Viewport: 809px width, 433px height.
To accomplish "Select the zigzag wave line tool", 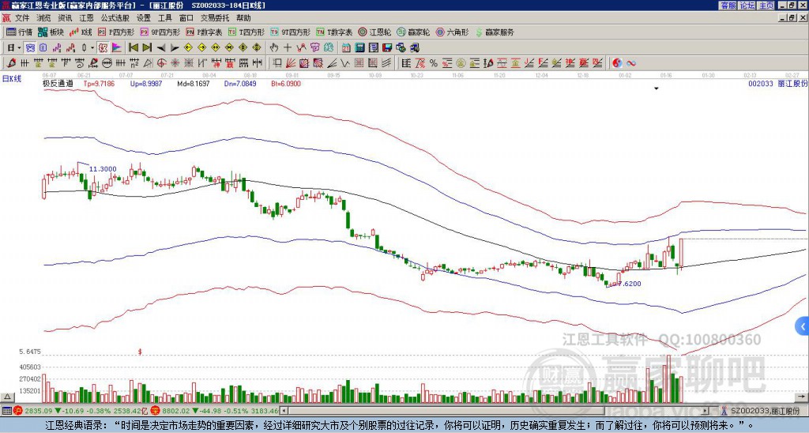I will (x=344, y=63).
